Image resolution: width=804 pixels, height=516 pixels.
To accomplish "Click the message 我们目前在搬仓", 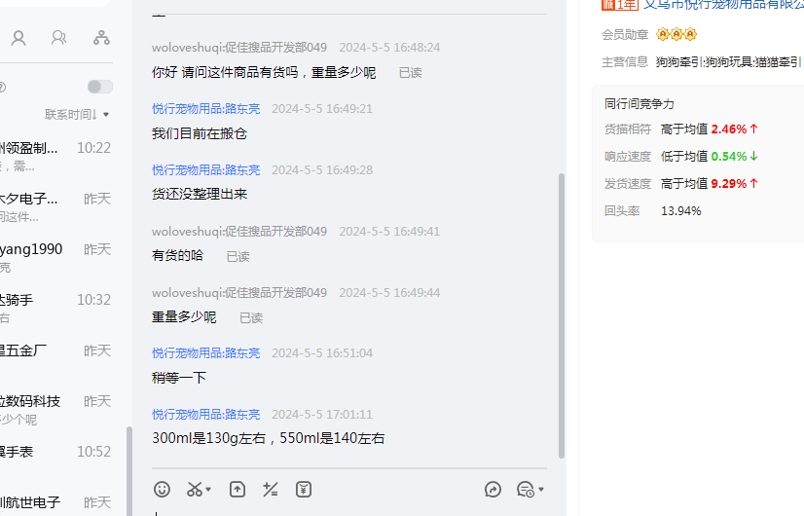I will (200, 134).
